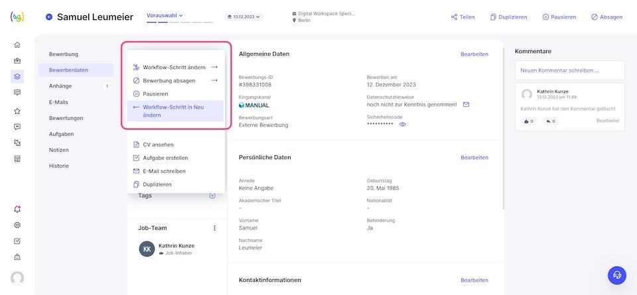The width and height of the screenshot is (637, 295).
Task: Click Bearbeiten for Allgemeine Daten
Action: pos(474,54)
